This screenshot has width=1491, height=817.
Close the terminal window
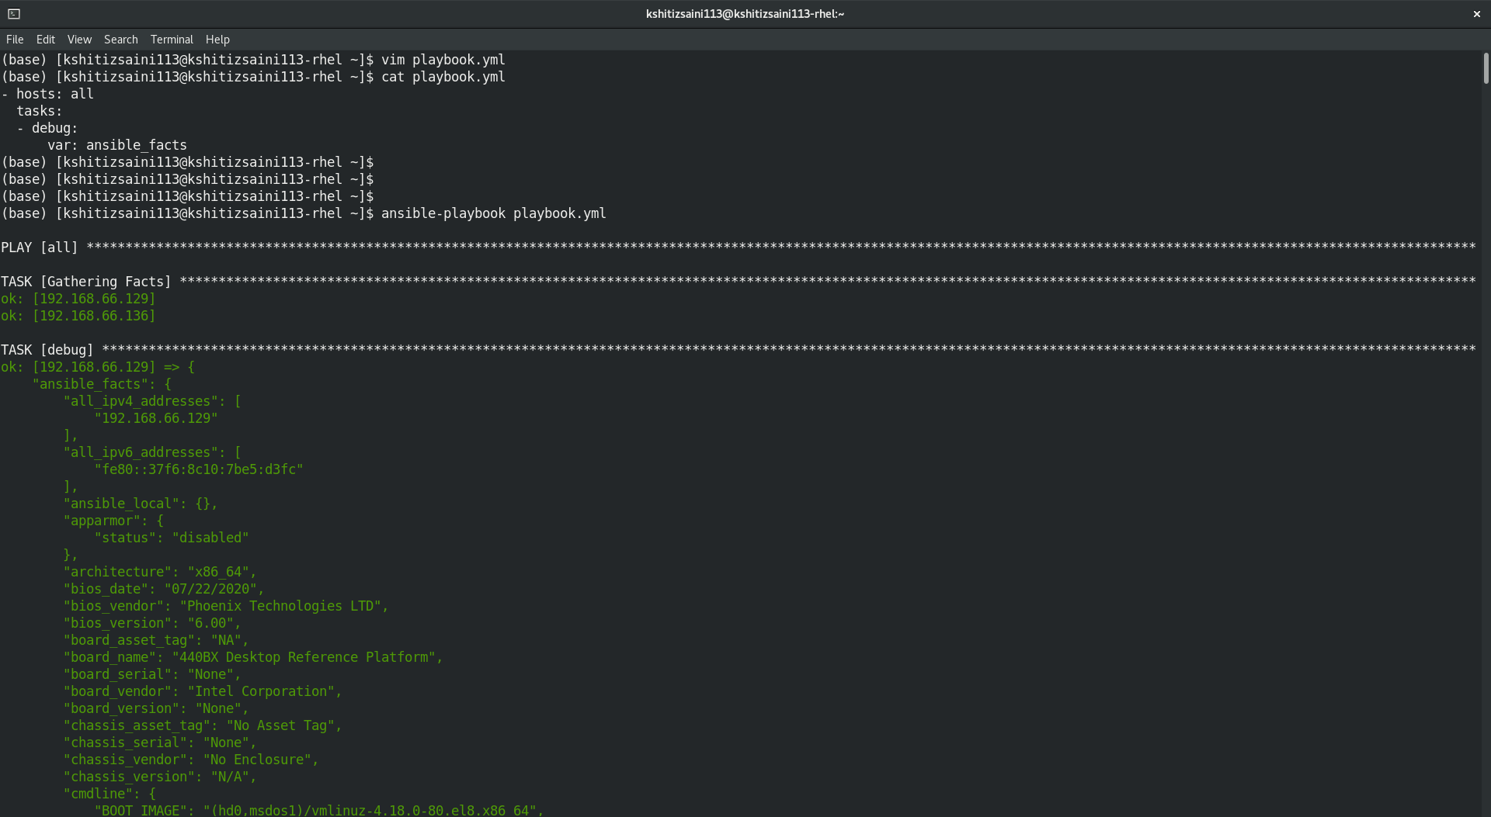pos(1476,14)
